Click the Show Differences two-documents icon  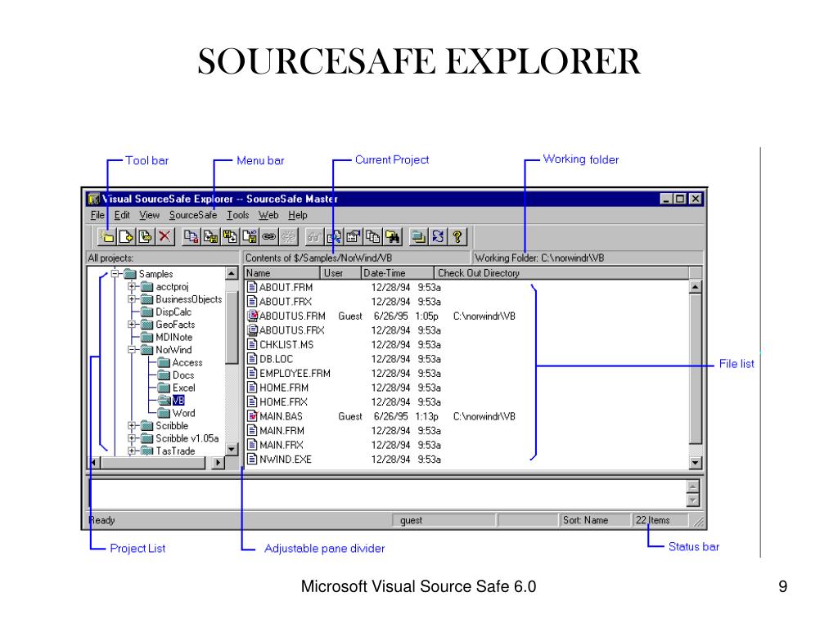coord(372,236)
